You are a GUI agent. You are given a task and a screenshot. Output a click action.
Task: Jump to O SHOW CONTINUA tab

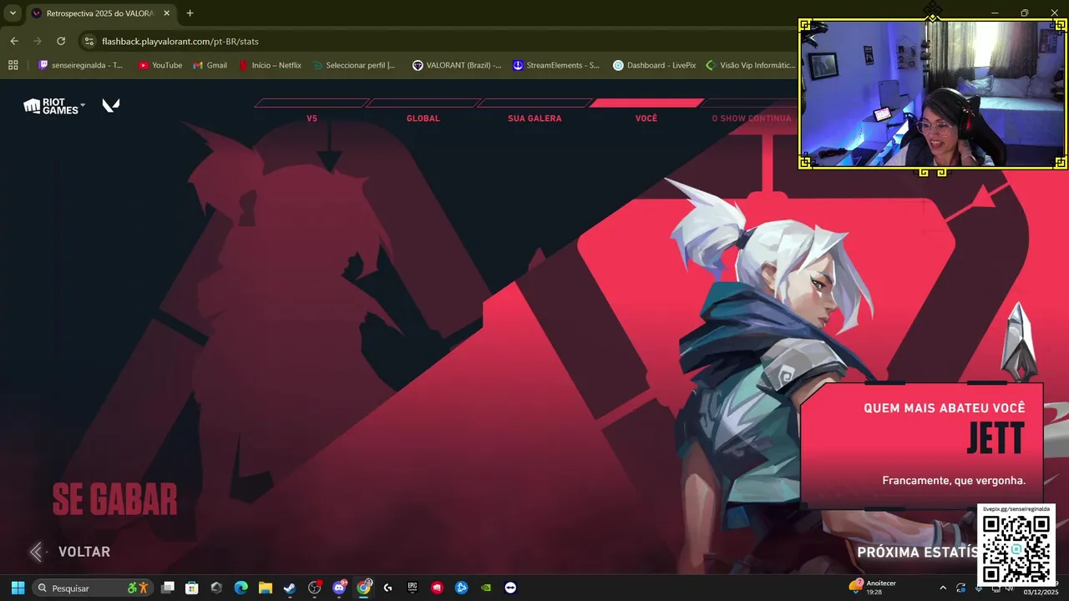[751, 118]
